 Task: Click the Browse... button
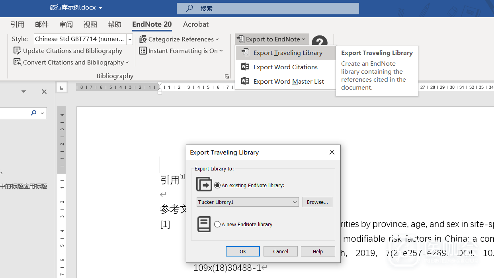[x=317, y=202]
